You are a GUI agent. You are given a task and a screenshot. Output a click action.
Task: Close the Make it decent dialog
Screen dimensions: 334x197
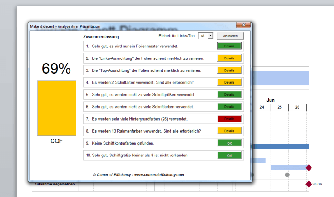[243, 25]
